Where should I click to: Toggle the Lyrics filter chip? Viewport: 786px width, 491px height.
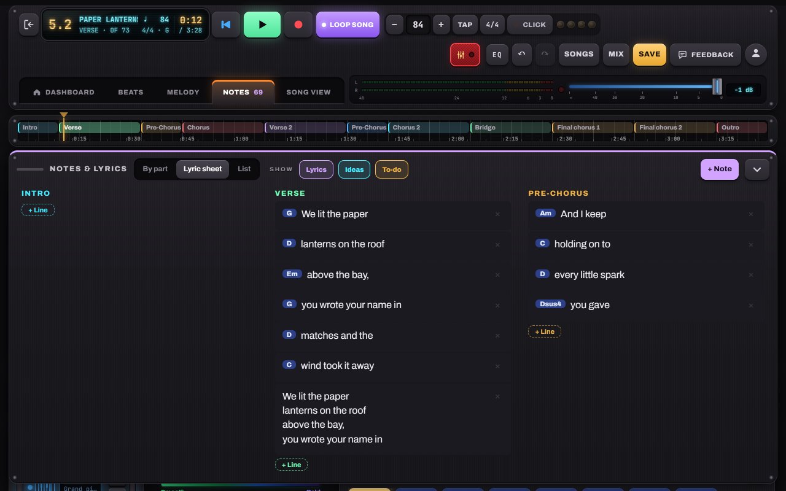316,169
